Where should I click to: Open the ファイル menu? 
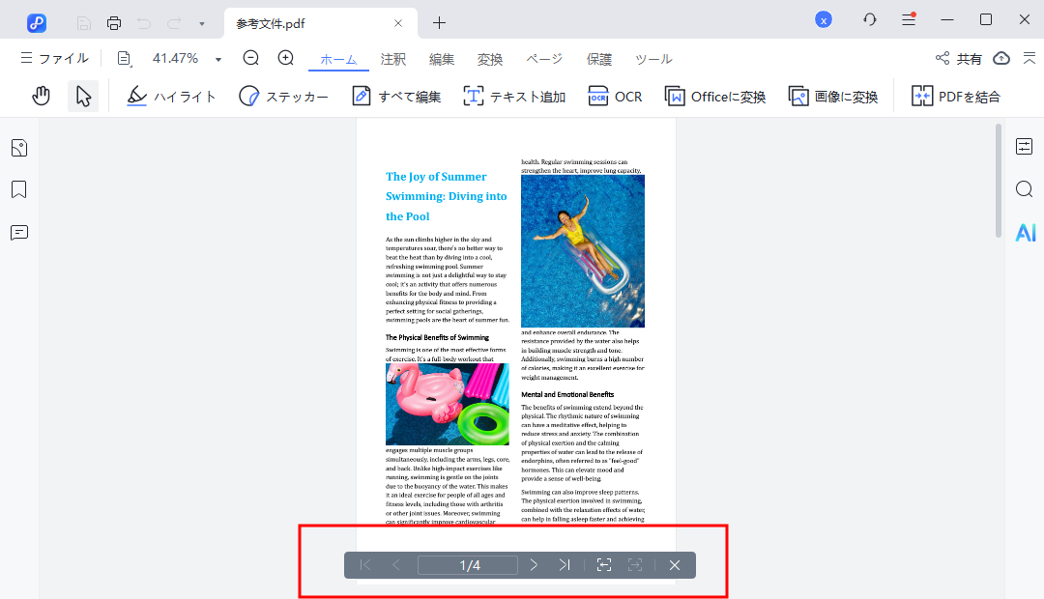pos(54,59)
